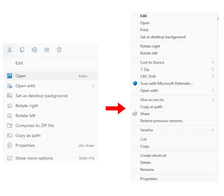Select Restore previous versions
The height and width of the screenshot is (196, 224).
161,121
